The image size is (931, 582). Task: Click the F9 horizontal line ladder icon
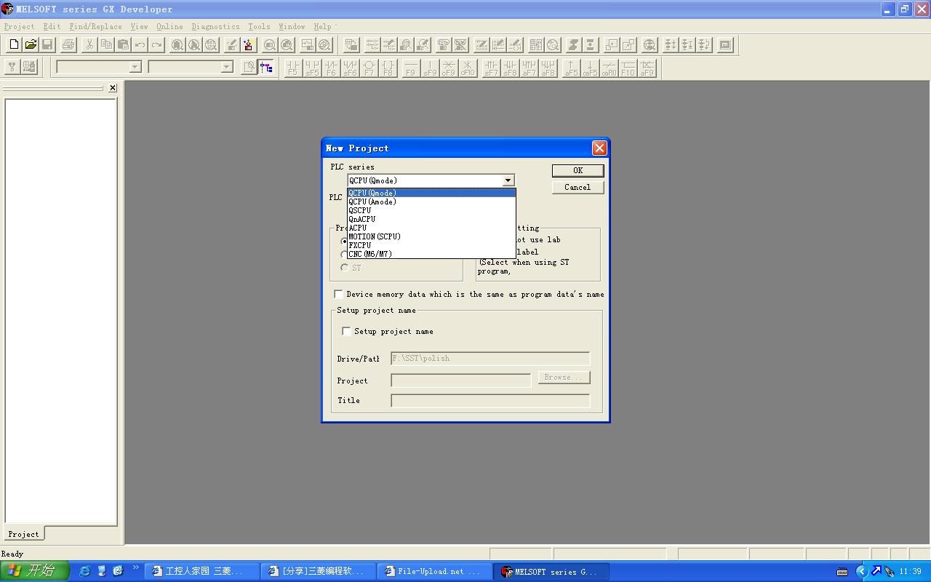click(411, 68)
